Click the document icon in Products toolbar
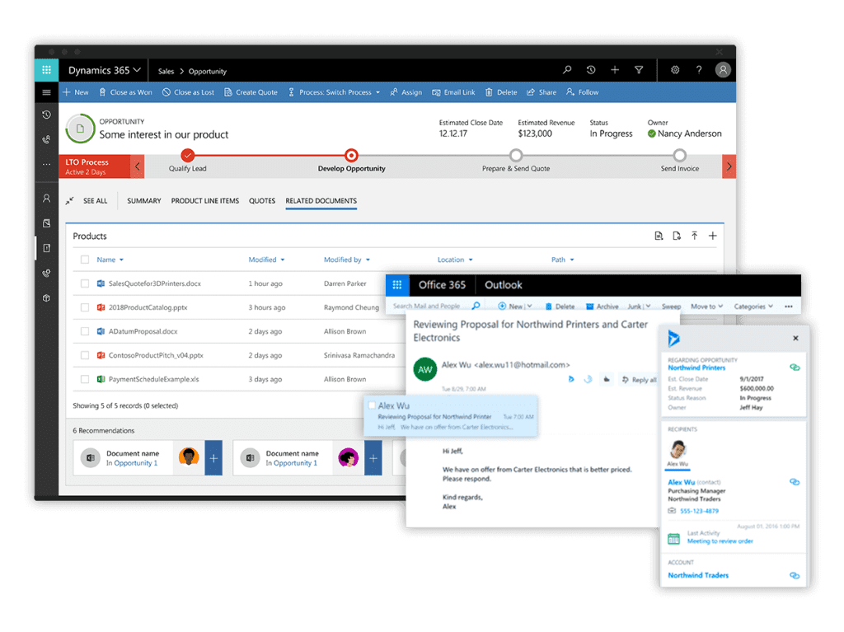This screenshot has height=632, width=844. coord(659,236)
